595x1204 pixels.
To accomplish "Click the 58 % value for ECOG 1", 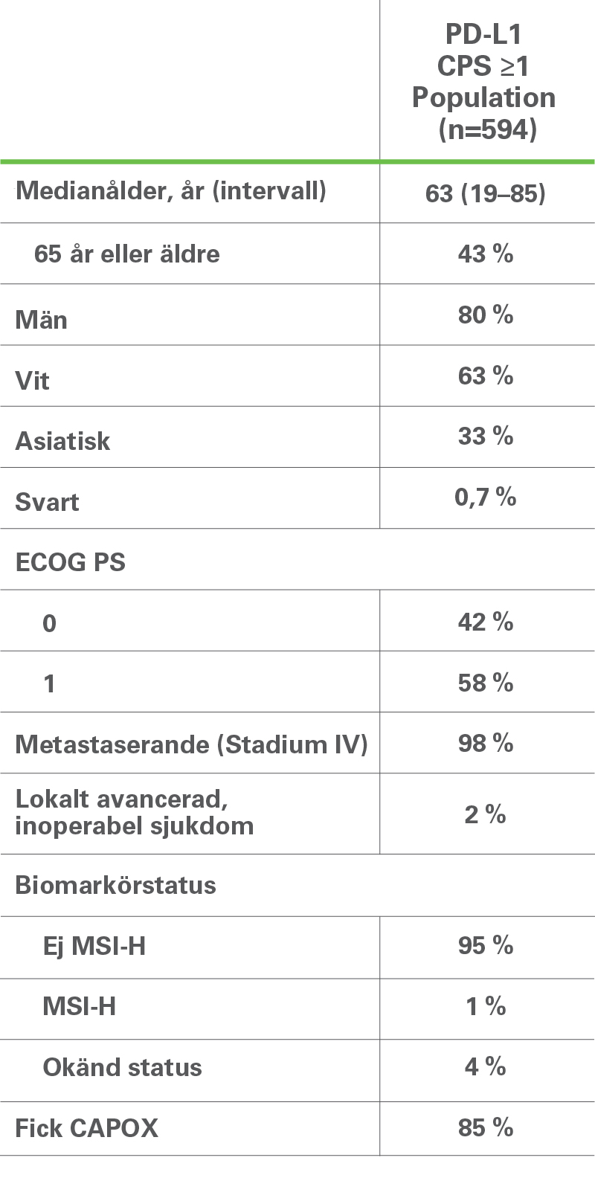I will pyautogui.click(x=486, y=682).
